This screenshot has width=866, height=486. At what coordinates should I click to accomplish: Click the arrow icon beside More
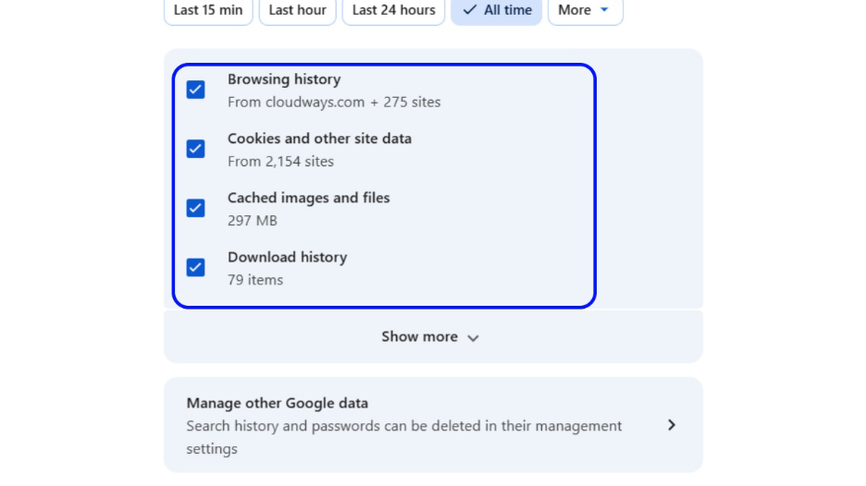coord(605,10)
